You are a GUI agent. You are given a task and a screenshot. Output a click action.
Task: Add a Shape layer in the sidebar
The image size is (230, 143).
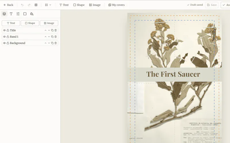(30, 23)
